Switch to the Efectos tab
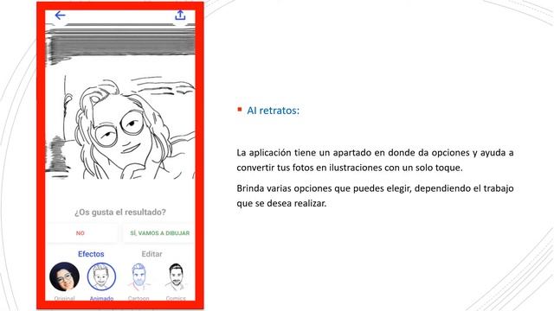The image size is (554, 311). click(x=91, y=254)
